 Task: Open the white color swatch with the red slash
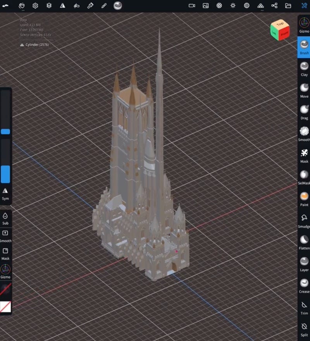tap(5, 306)
